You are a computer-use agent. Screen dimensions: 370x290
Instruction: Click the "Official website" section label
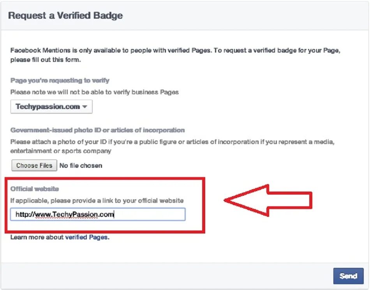pos(35,189)
